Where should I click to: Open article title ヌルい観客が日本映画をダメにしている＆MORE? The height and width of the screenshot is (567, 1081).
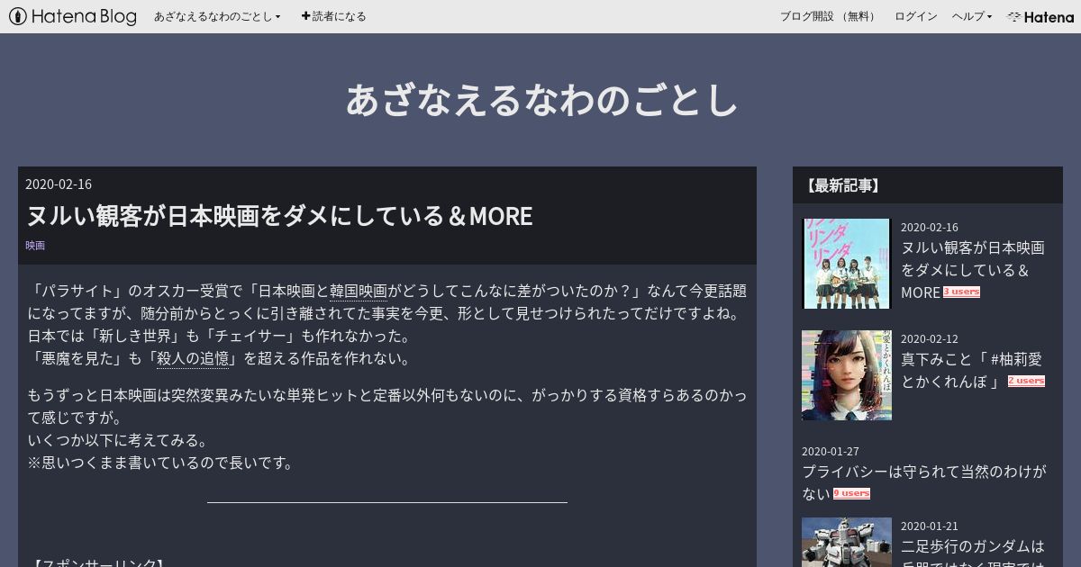[x=279, y=216]
